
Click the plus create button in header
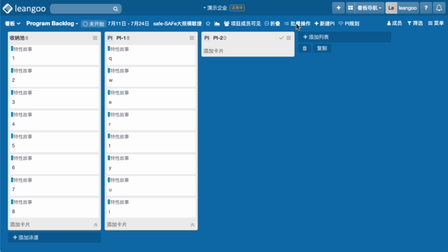click(338, 8)
